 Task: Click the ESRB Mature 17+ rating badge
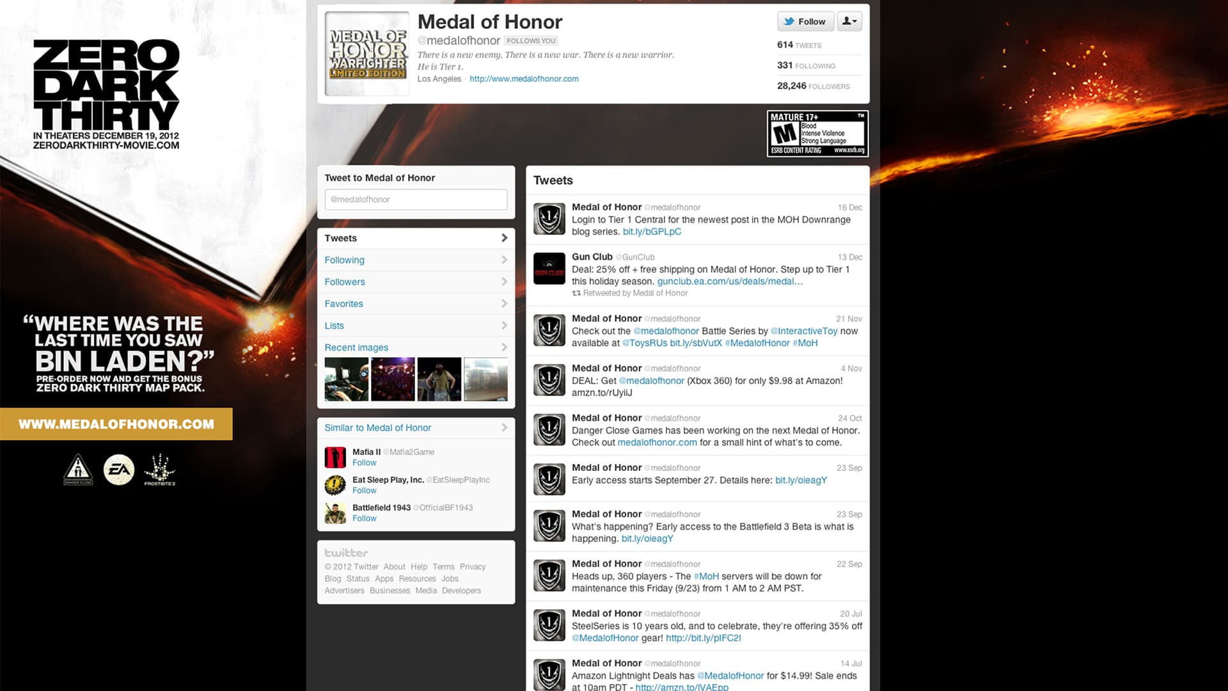tap(817, 134)
